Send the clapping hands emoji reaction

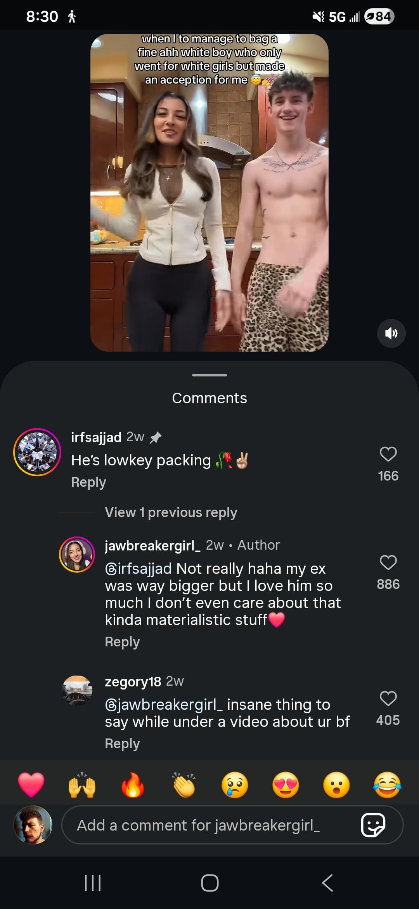184,785
